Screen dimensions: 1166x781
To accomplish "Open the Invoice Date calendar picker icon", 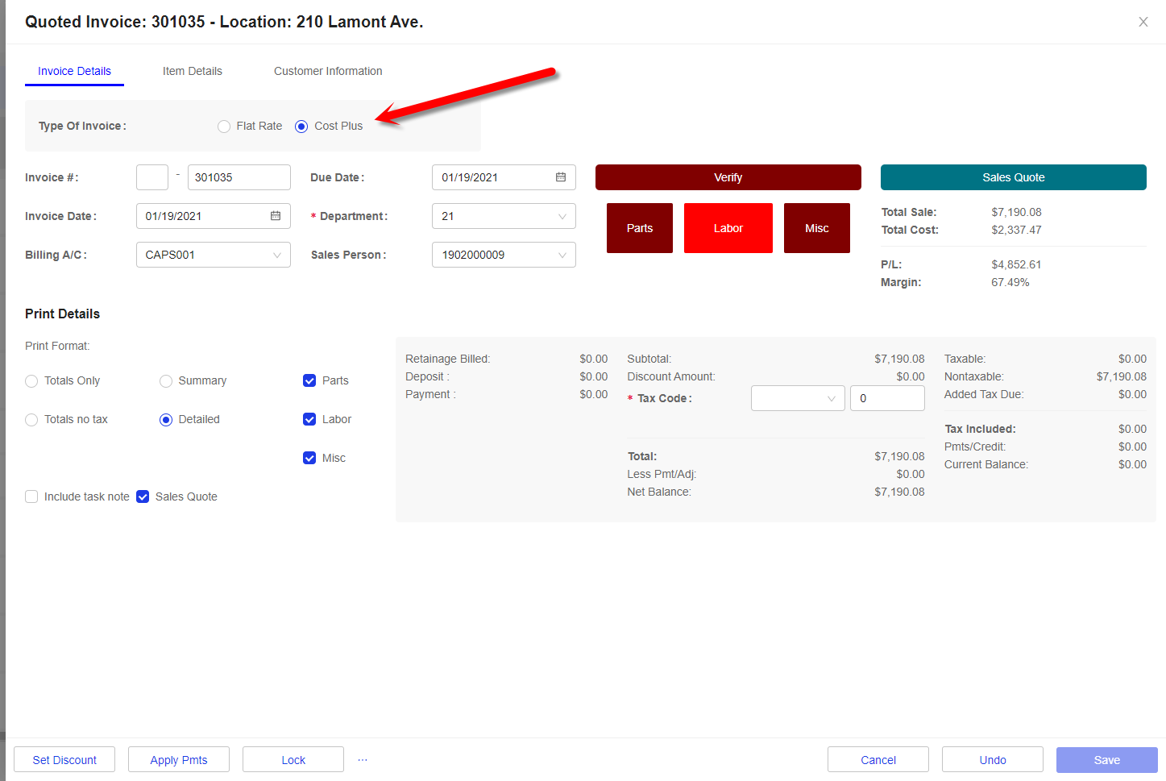I will click(276, 216).
